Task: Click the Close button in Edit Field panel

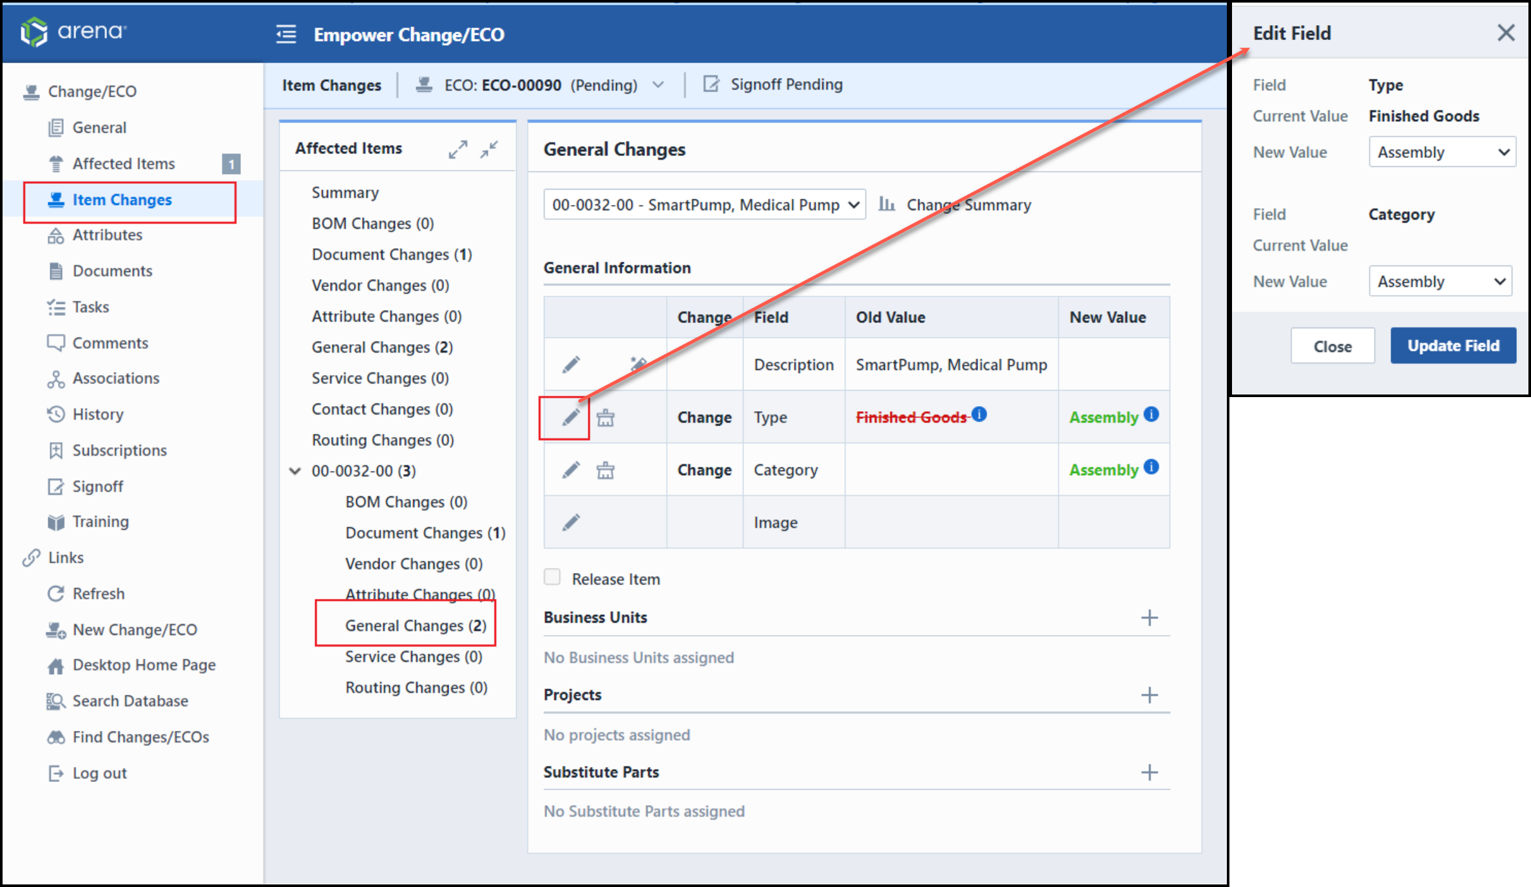Action: (1331, 344)
